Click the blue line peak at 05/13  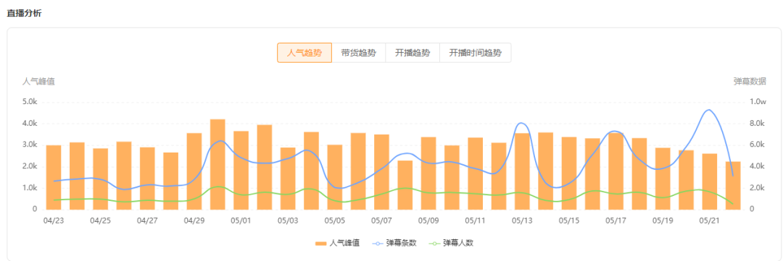pos(521,122)
